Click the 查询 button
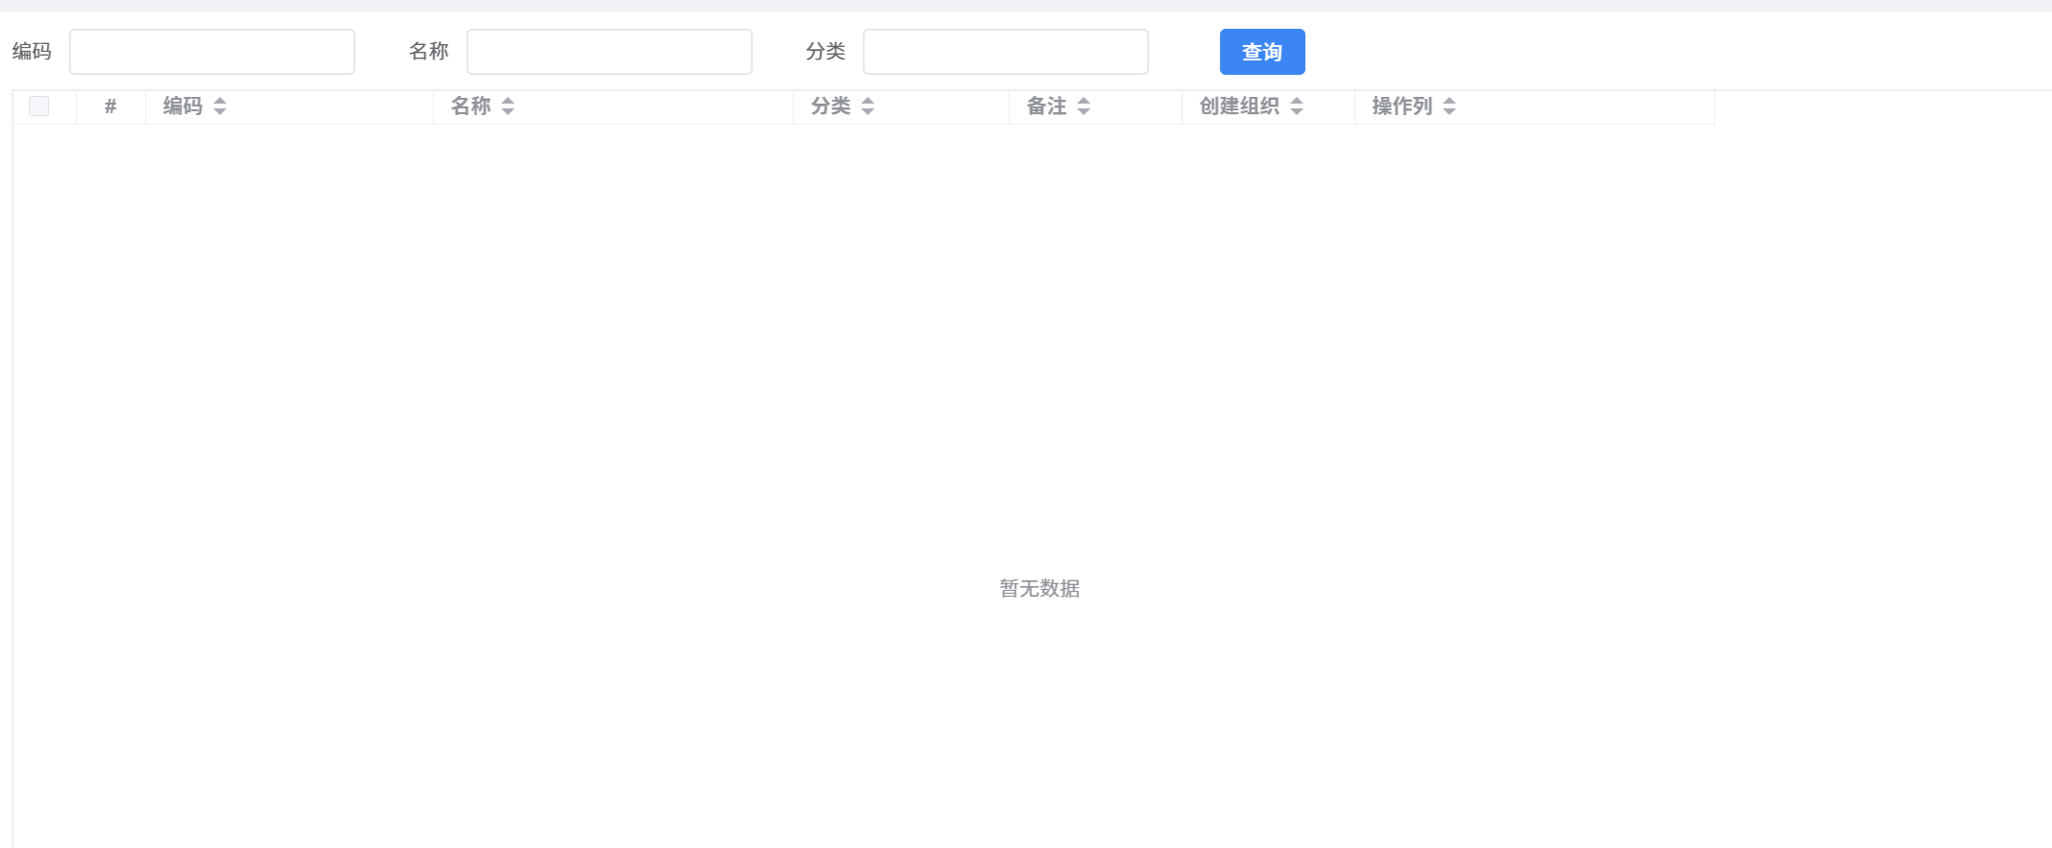 pyautogui.click(x=1261, y=52)
